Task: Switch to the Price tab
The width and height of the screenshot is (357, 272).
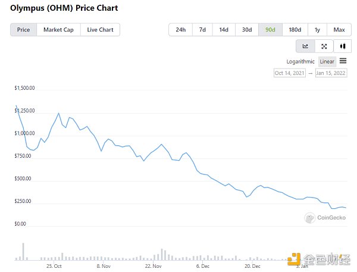Action: (24, 30)
